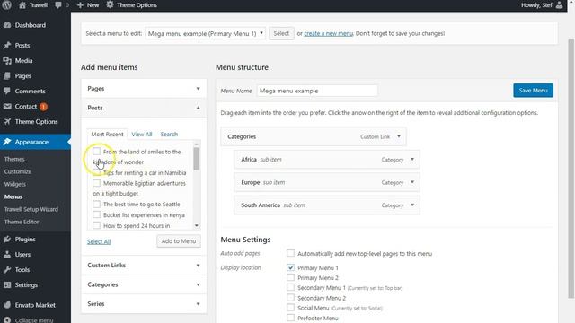Image resolution: width=575 pixels, height=323 pixels.
Task: Click the Posts pin icon in sidebar
Action: pyautogui.click(x=7, y=46)
